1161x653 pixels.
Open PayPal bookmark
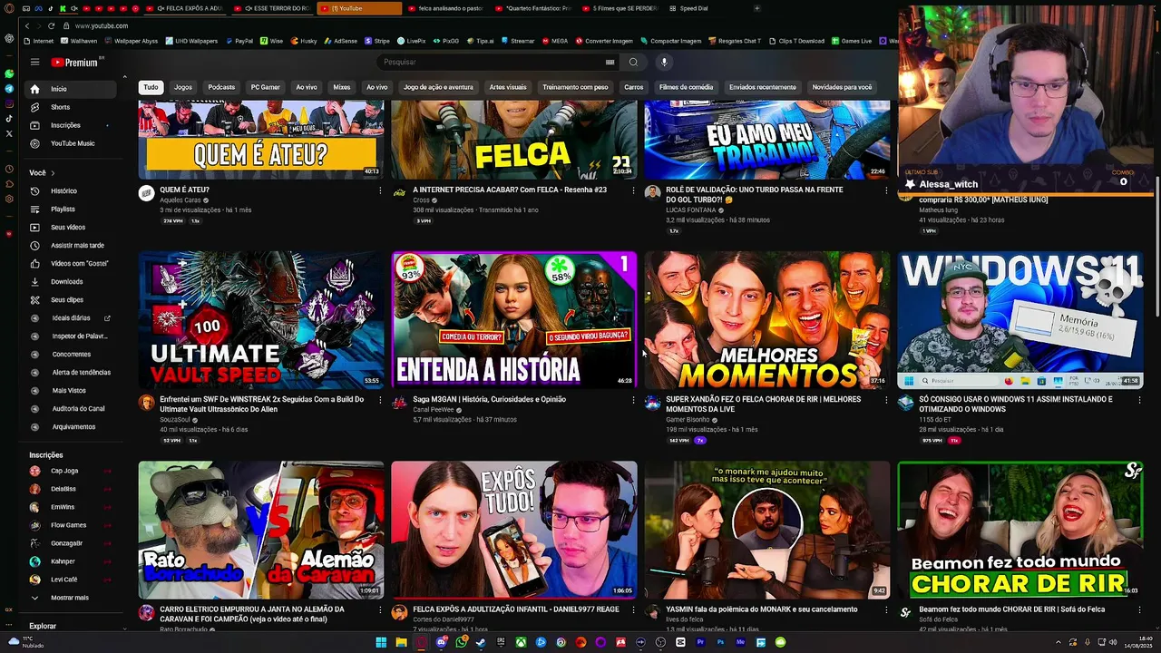coord(239,41)
